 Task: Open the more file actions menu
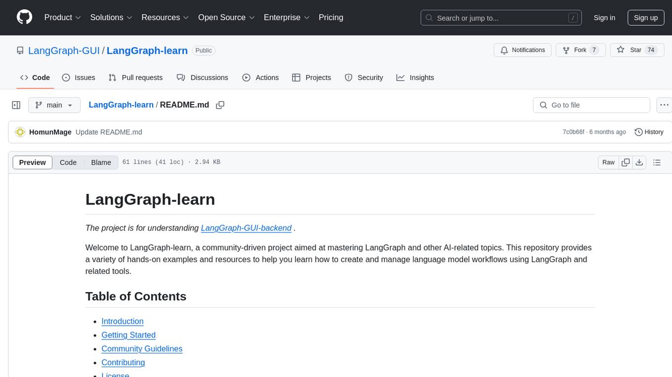[664, 105]
